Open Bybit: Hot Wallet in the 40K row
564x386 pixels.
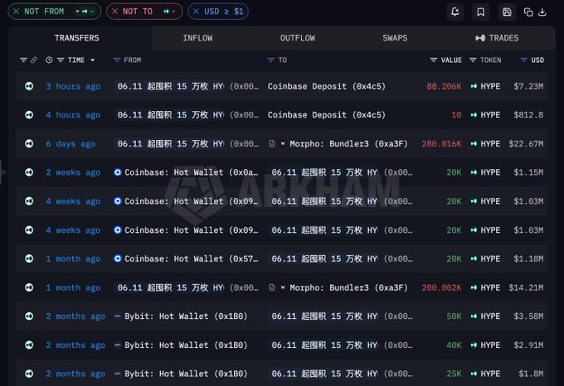pyautogui.click(x=186, y=345)
